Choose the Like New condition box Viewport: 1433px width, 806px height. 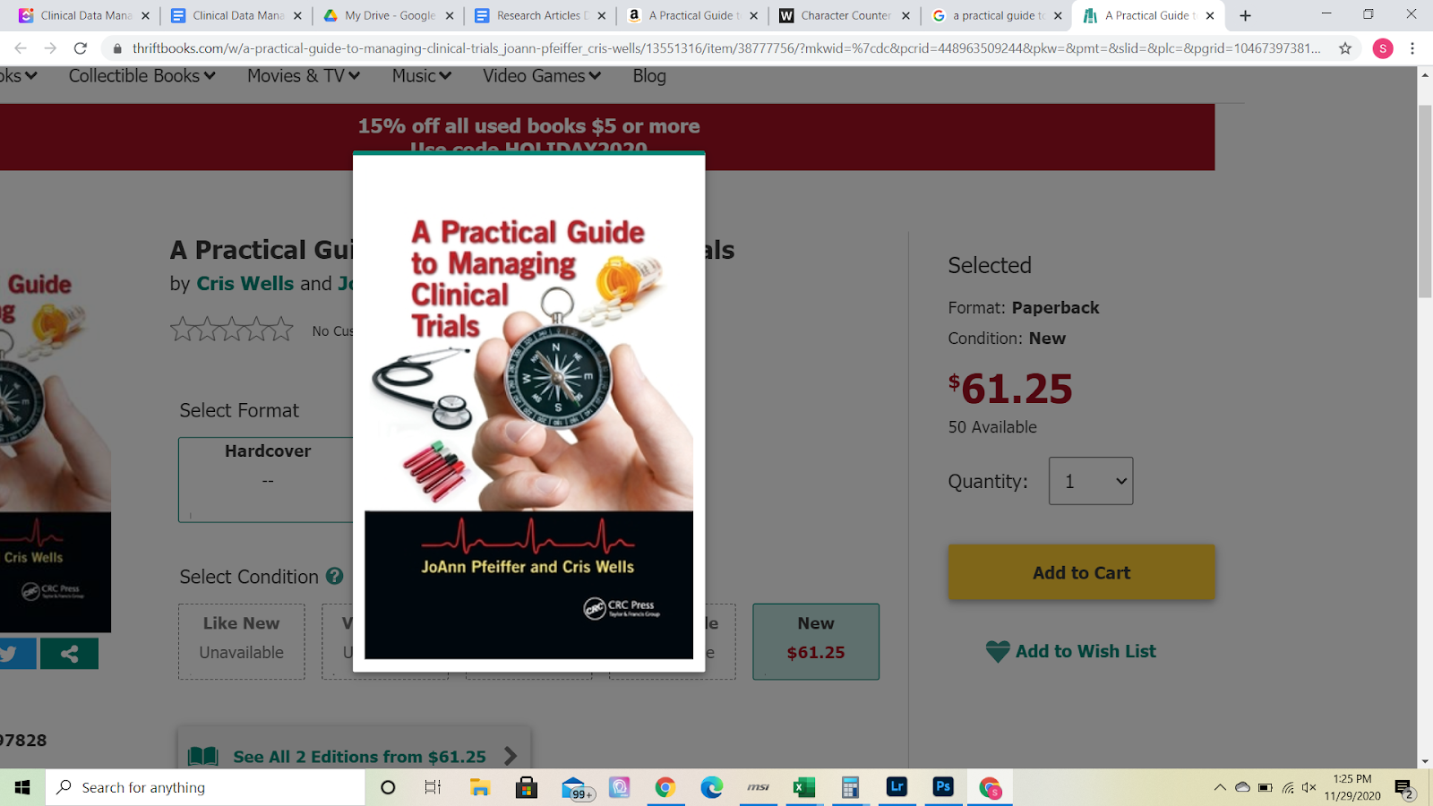point(242,641)
